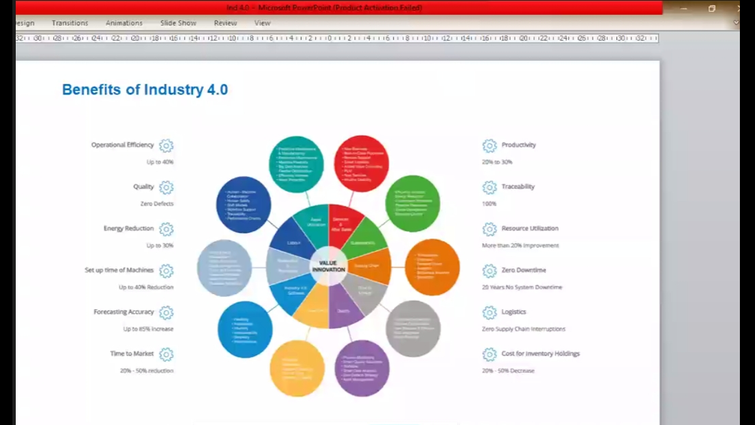This screenshot has width=755, height=425.
Task: Select gear icon next to Forecasting Accuracy
Action: click(166, 313)
